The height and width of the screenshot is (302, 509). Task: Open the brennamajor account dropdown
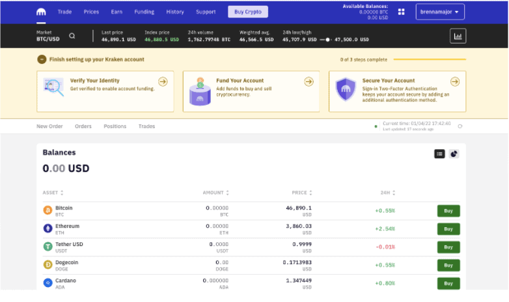pos(440,12)
